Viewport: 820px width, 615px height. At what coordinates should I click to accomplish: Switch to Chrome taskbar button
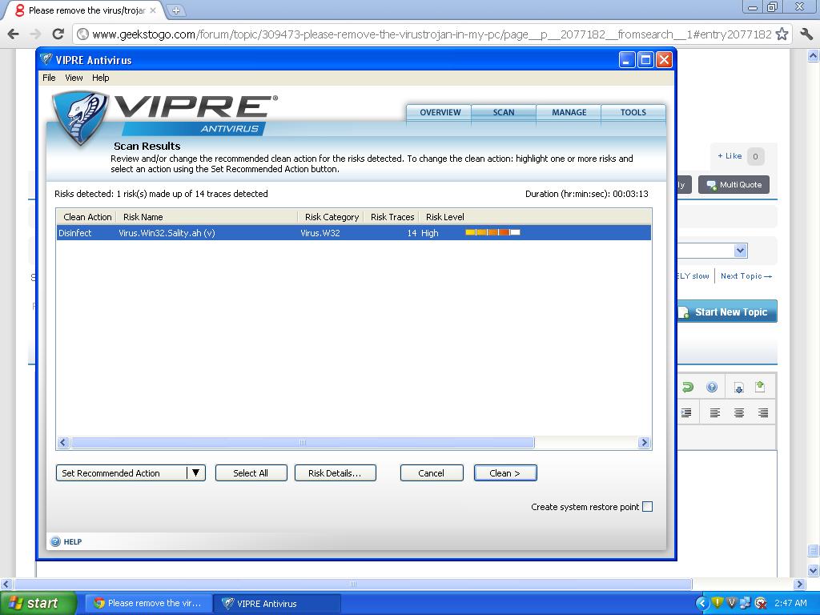pos(148,603)
